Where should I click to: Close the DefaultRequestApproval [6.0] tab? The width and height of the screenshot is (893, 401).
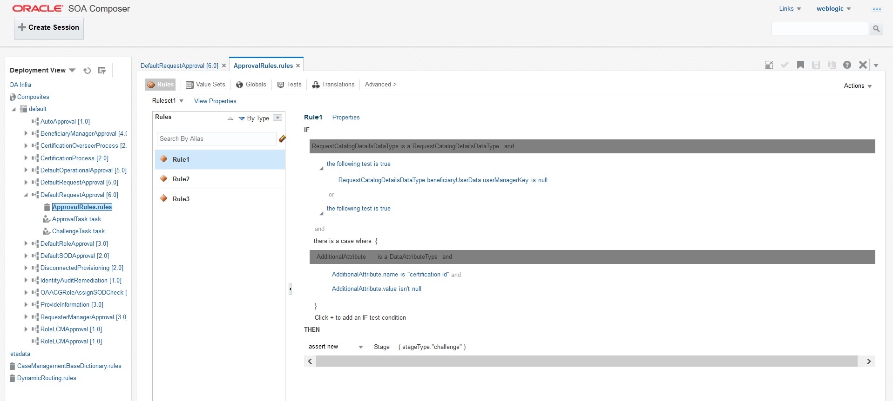pos(224,66)
